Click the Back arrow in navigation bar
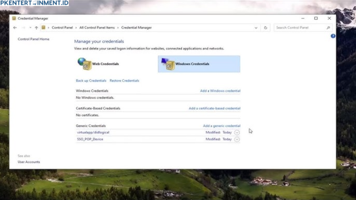Viewport: 356px width, 200px height. (x=15, y=28)
